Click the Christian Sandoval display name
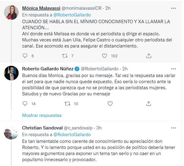Viewport: 184px width, 166px height. (42, 128)
